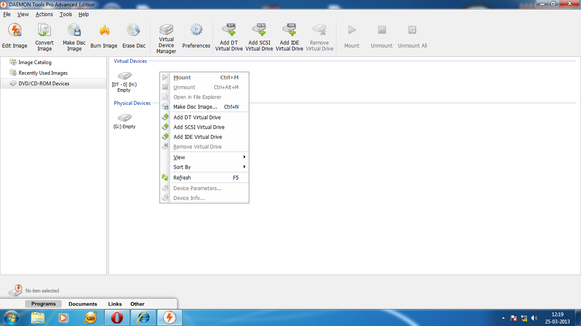This screenshot has width=581, height=326.
Task: Open the Edit Image tool
Action: 14,36
